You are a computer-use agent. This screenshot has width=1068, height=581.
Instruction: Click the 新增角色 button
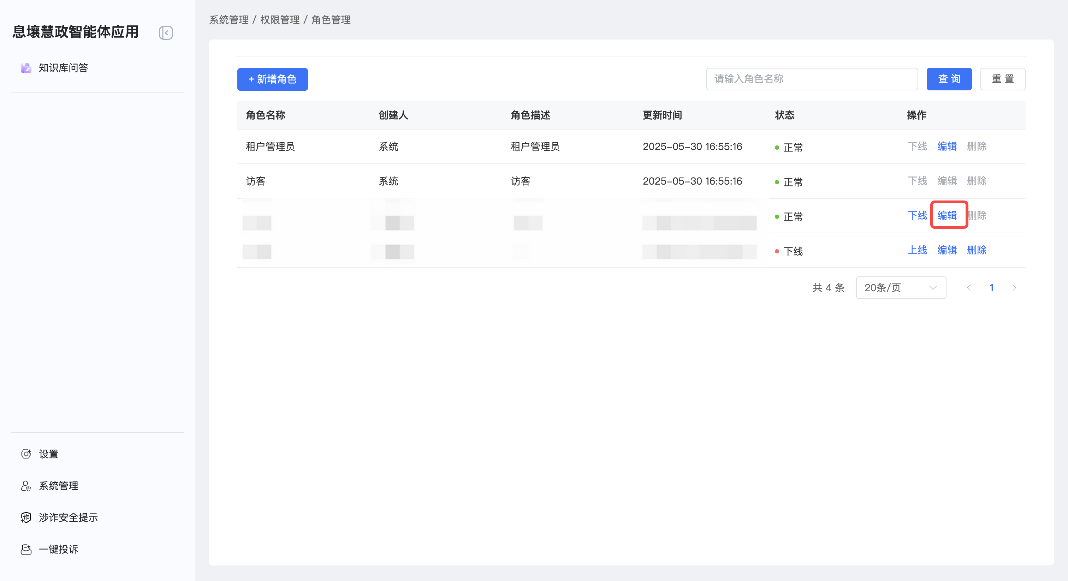(x=272, y=79)
